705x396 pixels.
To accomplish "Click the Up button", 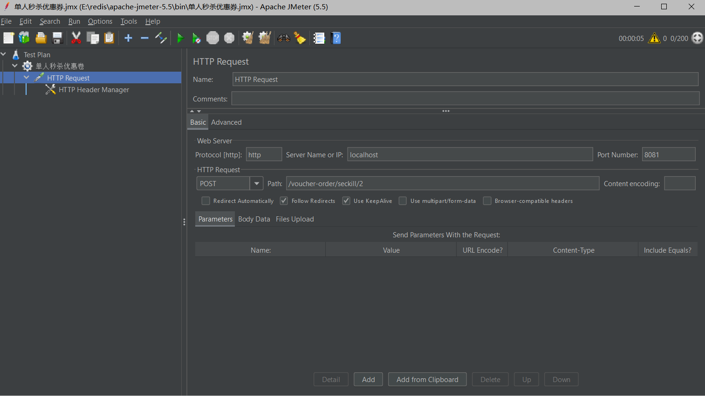I will coord(527,379).
